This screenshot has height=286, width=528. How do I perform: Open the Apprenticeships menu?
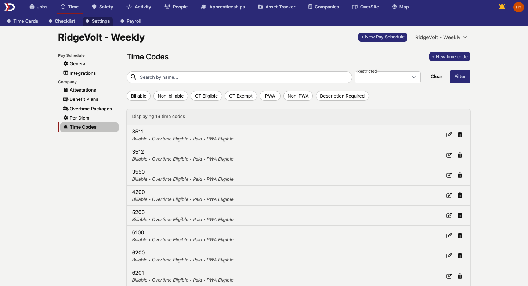pos(223,7)
